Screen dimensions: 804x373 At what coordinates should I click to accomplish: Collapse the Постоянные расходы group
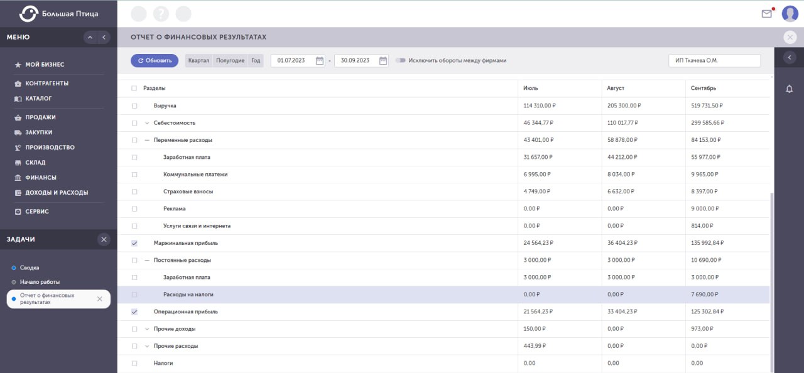147,260
